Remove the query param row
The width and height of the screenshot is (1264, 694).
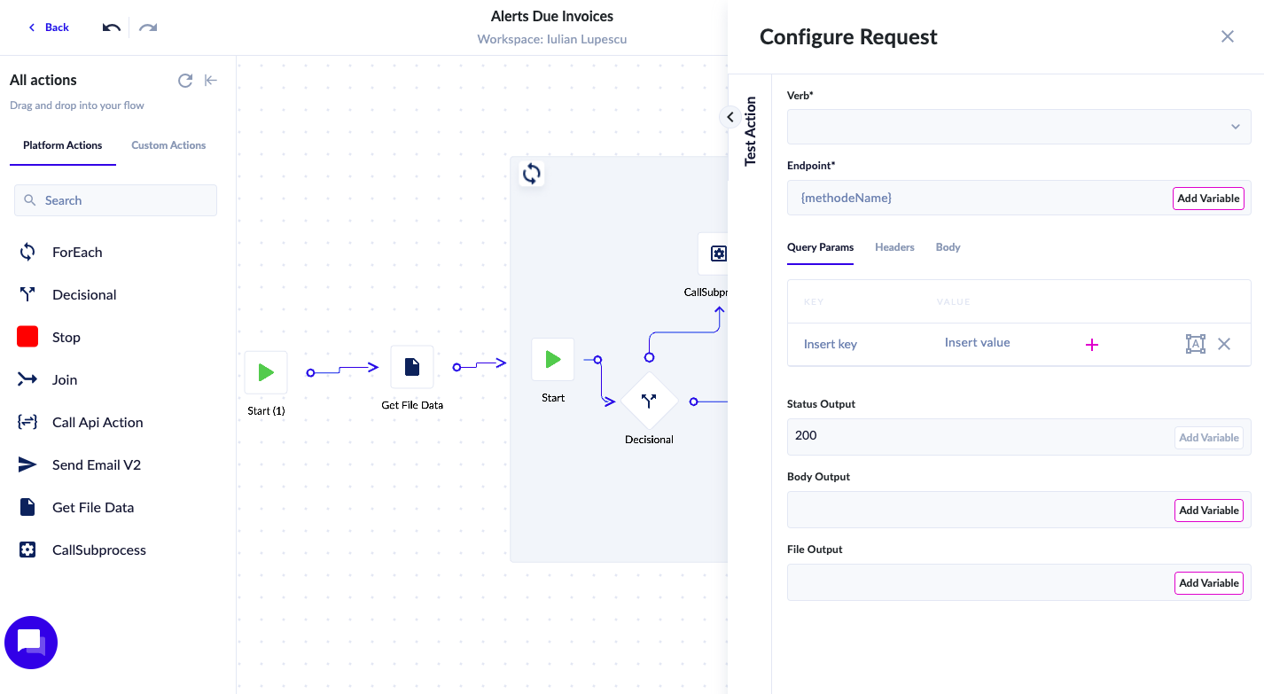point(1224,344)
